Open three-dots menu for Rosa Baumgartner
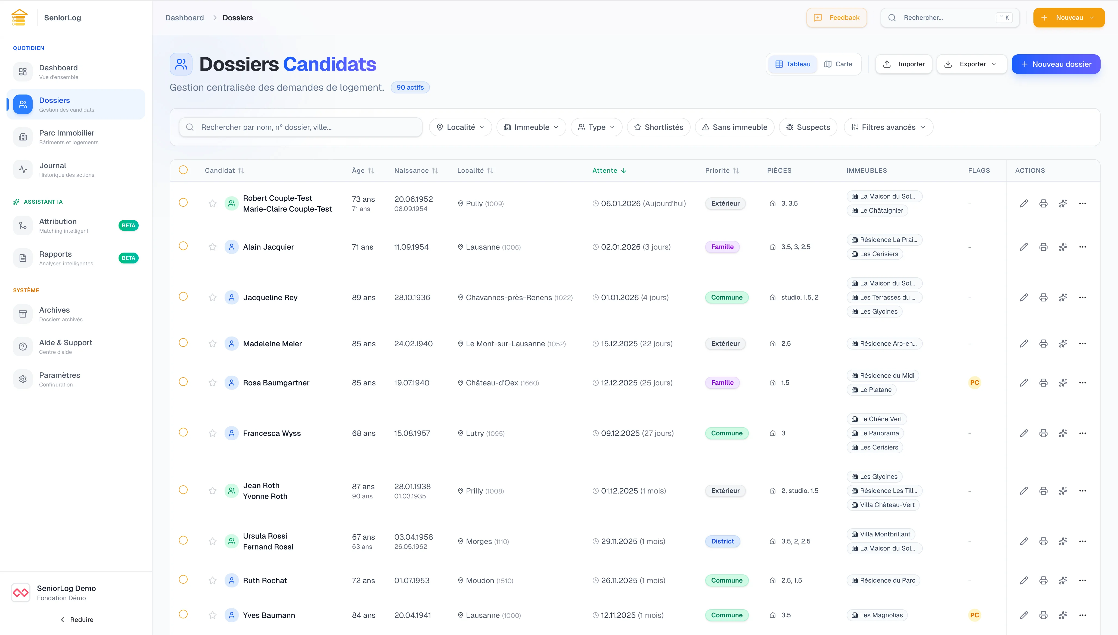Image resolution: width=1118 pixels, height=635 pixels. point(1083,382)
